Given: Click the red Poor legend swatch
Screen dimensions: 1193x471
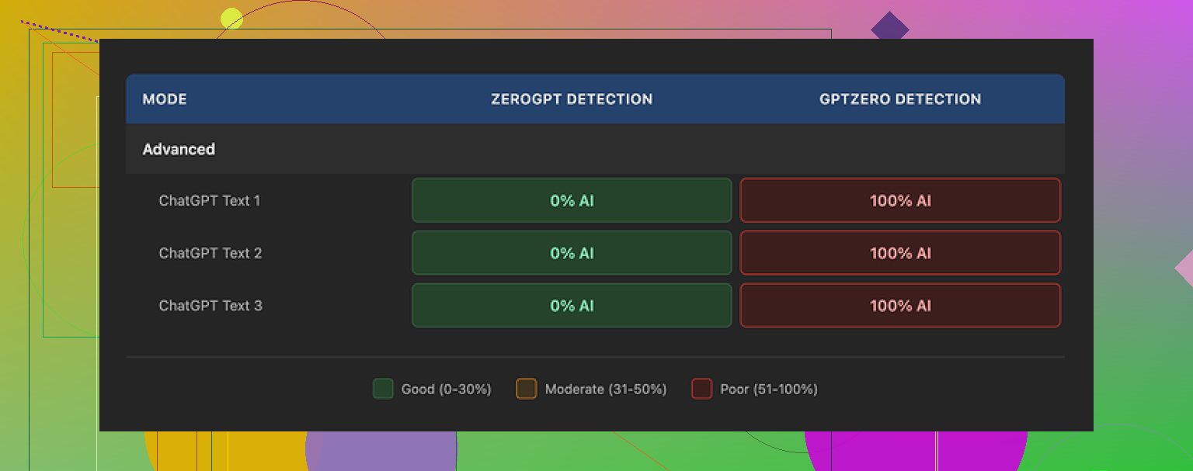Looking at the screenshot, I should pos(701,389).
